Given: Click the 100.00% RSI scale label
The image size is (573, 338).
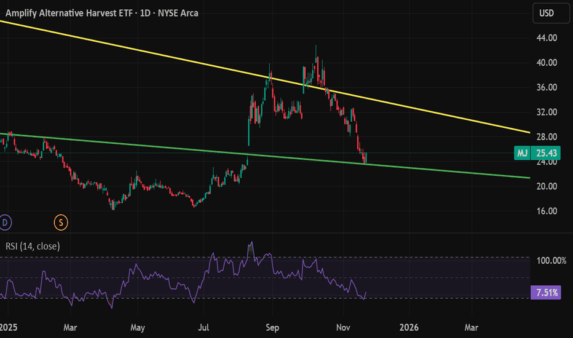Looking at the screenshot, I should [551, 261].
